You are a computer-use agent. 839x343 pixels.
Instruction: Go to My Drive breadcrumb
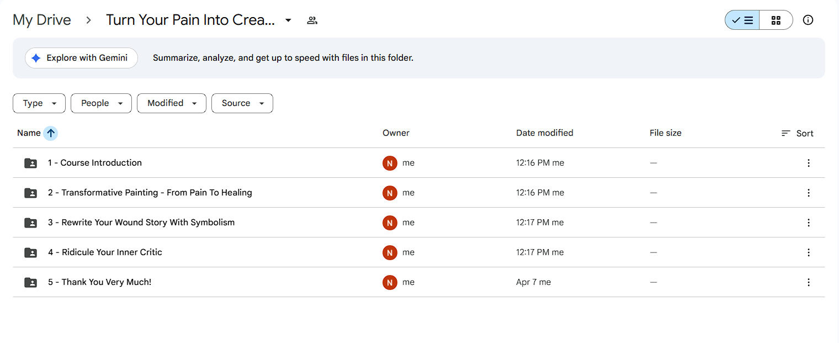(x=42, y=20)
